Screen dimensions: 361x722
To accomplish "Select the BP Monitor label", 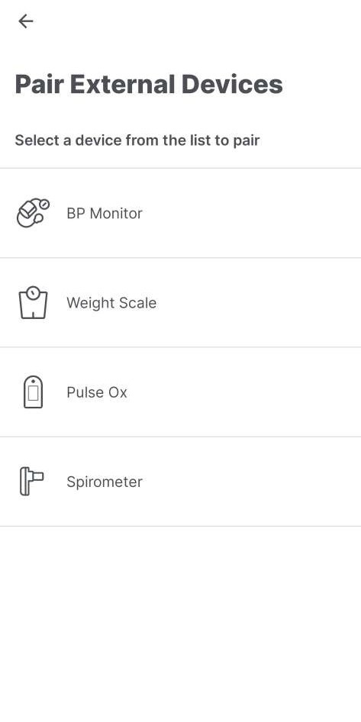I will [x=105, y=213].
